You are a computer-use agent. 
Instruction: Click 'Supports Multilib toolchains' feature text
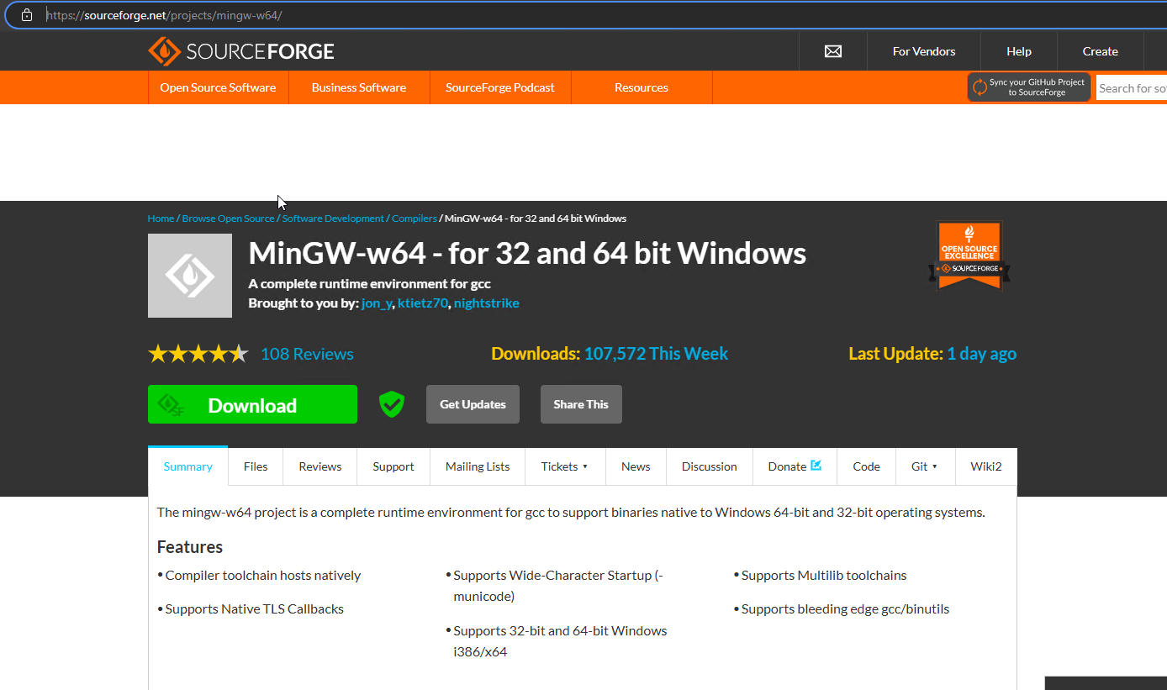pos(824,576)
